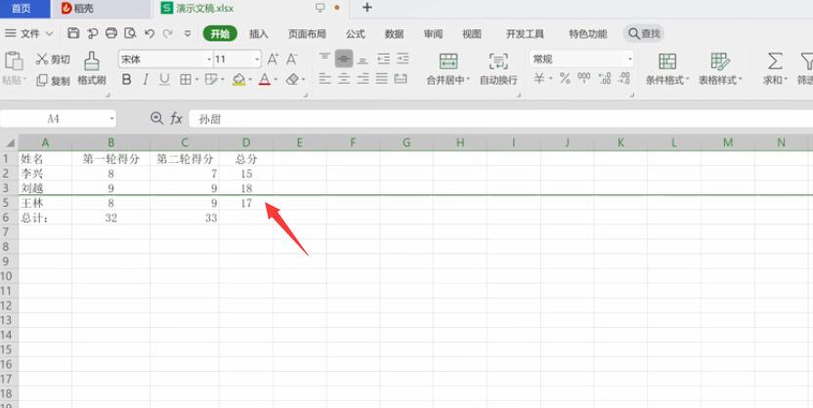Align text left

pyautogui.click(x=324, y=79)
